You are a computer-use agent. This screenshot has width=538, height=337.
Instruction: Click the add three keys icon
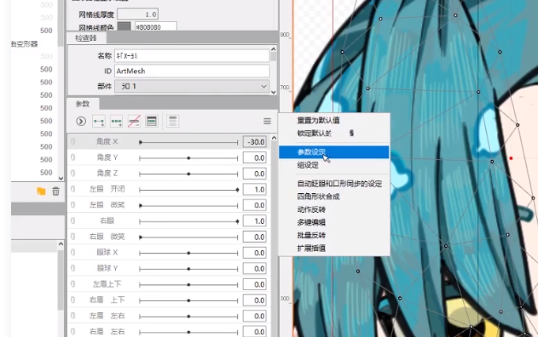(x=116, y=121)
